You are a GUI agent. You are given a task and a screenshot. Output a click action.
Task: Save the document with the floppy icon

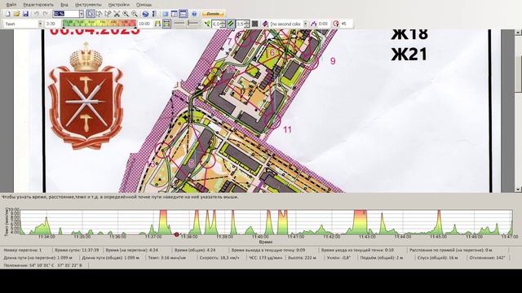pyautogui.click(x=25, y=14)
